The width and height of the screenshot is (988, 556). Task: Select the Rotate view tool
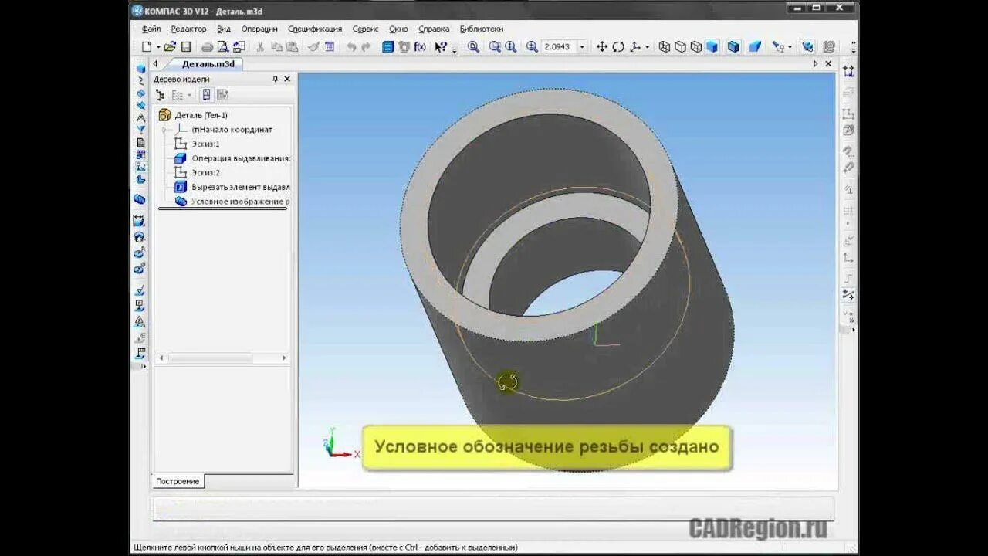(618, 47)
